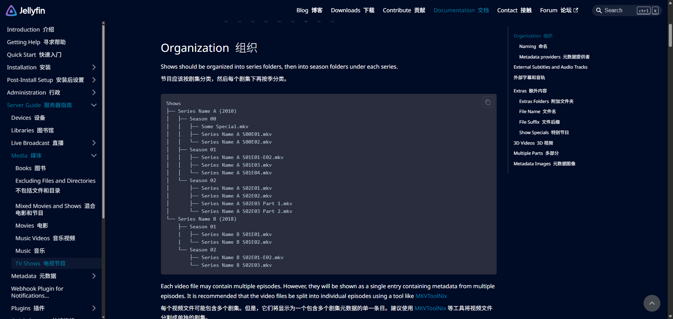
Task: Expand the Live Broadcast section
Action: coord(94,143)
